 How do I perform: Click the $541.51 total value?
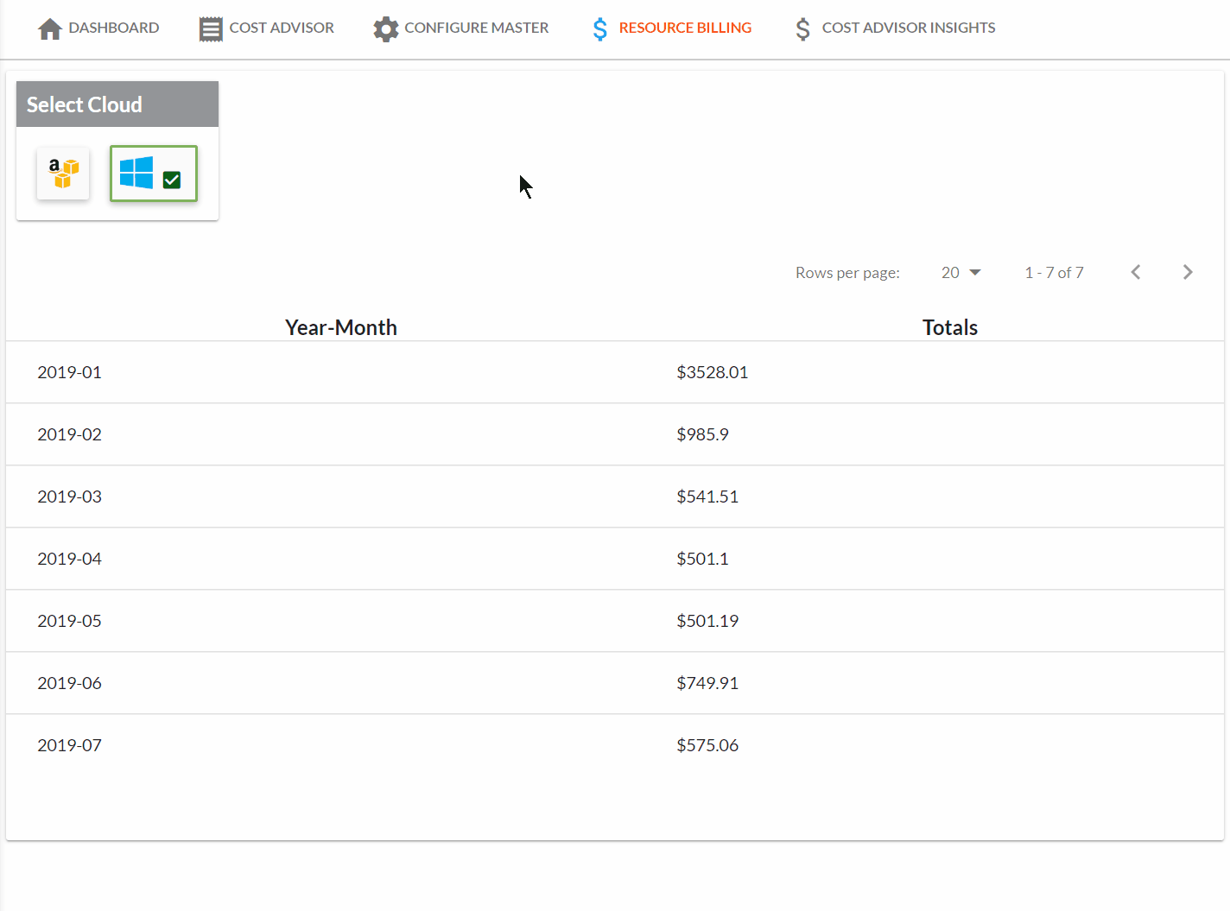click(707, 497)
